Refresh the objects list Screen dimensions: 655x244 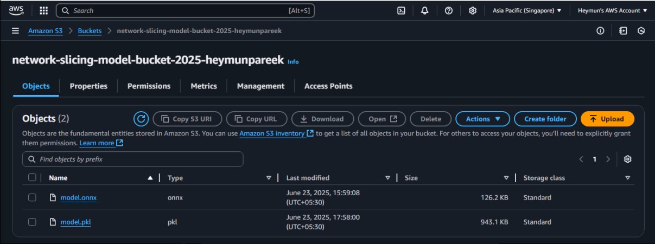141,119
